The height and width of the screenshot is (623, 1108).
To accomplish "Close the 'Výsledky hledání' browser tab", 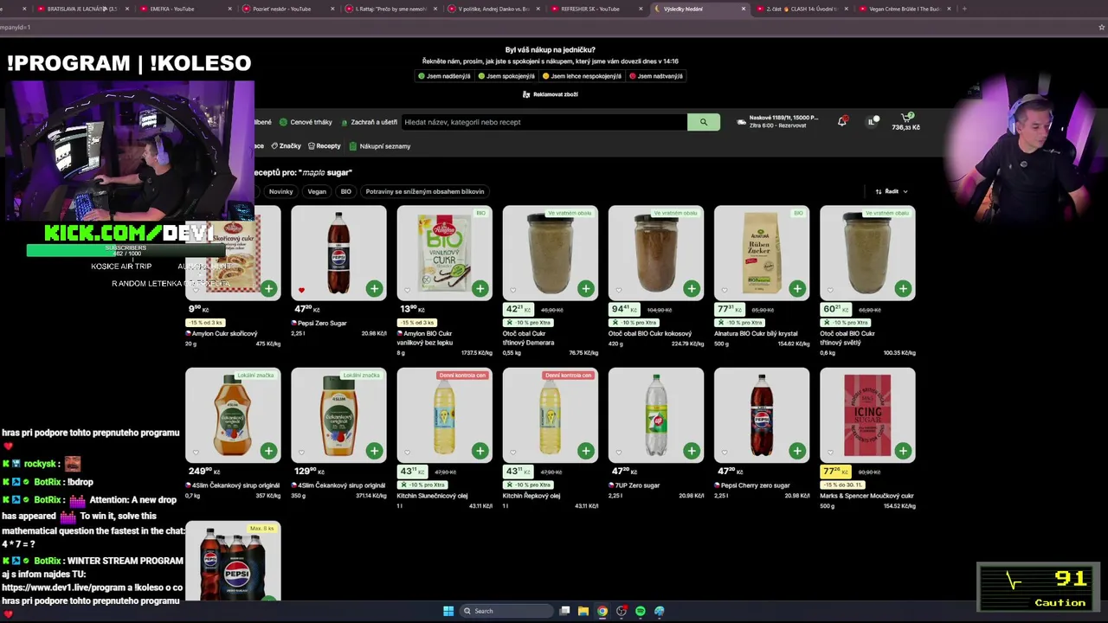I will coord(743,9).
